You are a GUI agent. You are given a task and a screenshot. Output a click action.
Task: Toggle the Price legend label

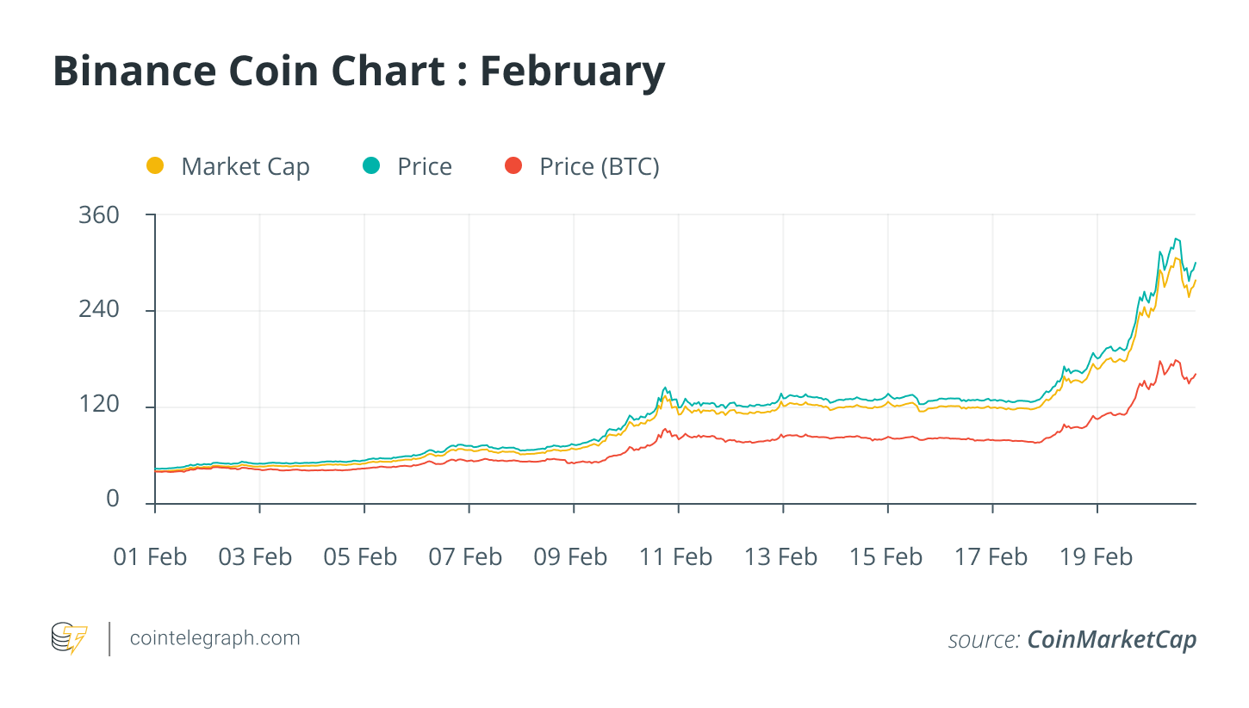pos(424,167)
